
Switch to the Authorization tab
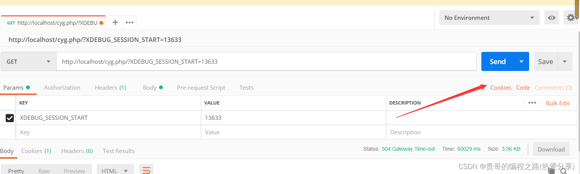pyautogui.click(x=62, y=88)
